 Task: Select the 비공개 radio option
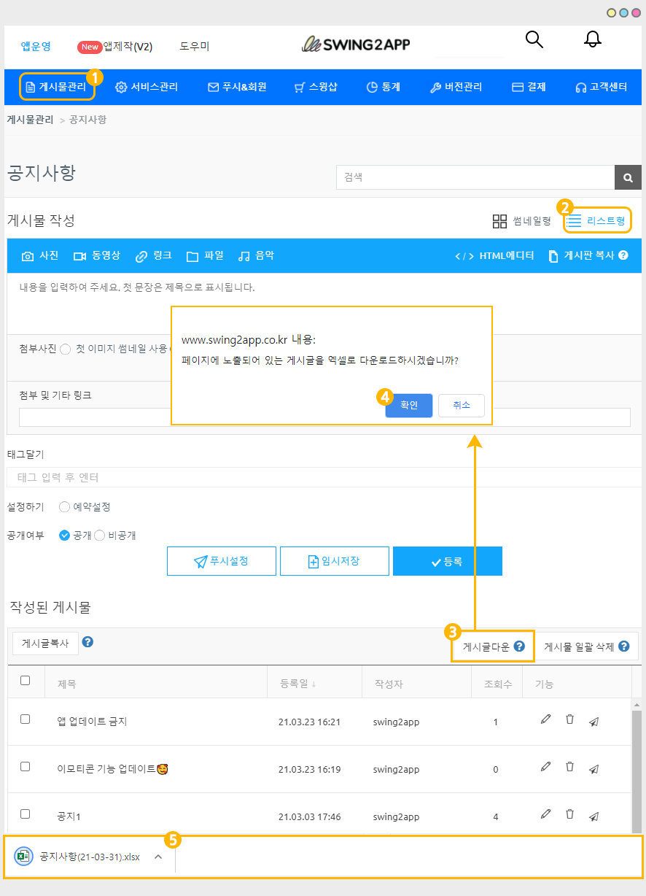[x=101, y=536]
